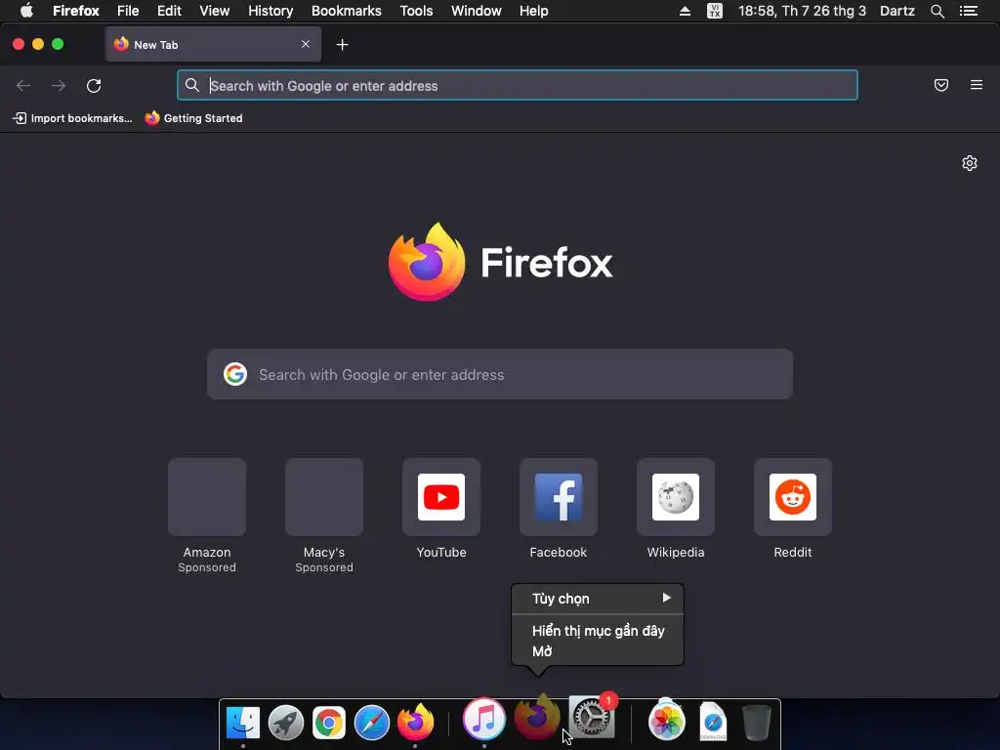Screen dimensions: 1000x750
Task: Click the back navigation arrow
Action: coord(23,86)
